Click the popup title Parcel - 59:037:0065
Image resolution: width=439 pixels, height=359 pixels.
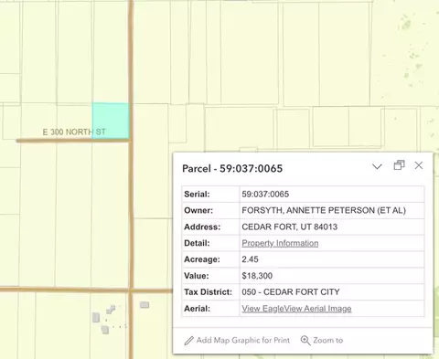pos(232,168)
